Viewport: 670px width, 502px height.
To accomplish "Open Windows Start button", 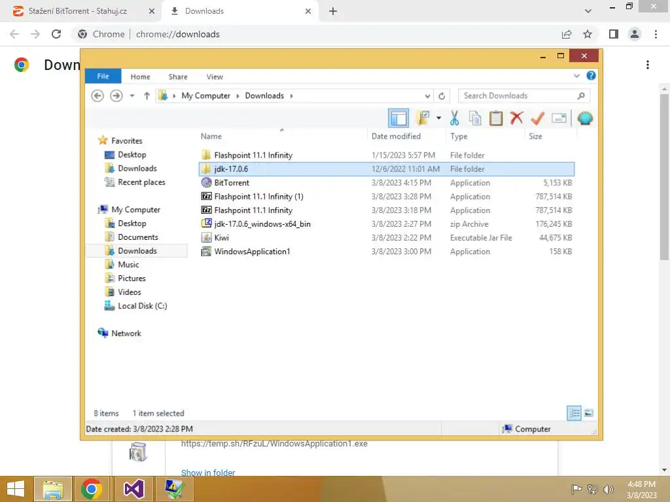I will point(16,489).
